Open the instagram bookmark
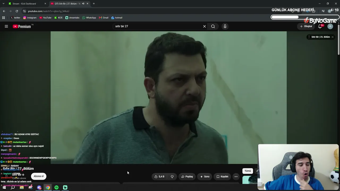The image size is (340, 191). (x=30, y=18)
